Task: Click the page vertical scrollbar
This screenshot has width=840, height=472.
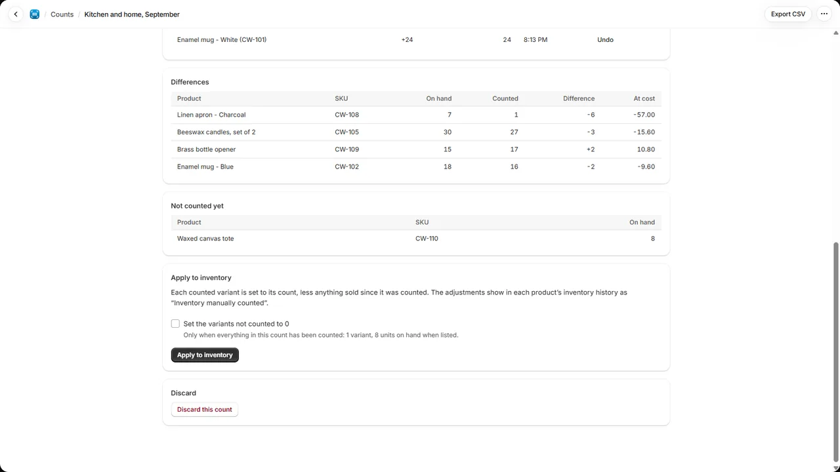Action: 835,351
